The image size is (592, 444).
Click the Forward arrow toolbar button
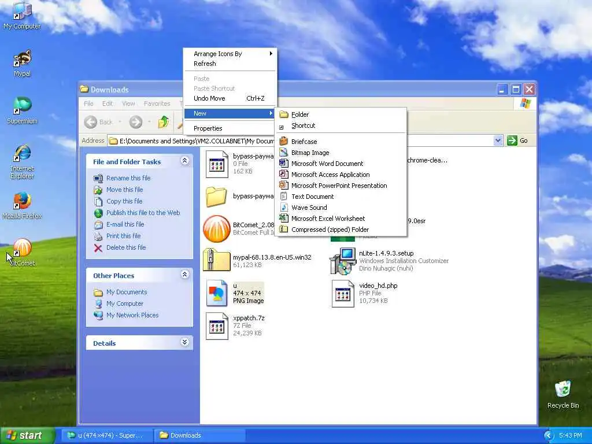coord(136,122)
